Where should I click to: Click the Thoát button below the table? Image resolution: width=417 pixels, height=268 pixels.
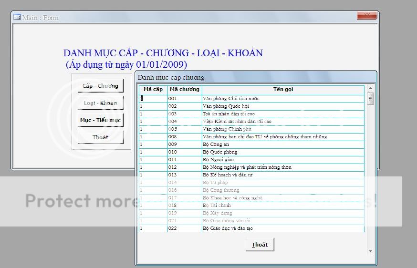point(260,245)
